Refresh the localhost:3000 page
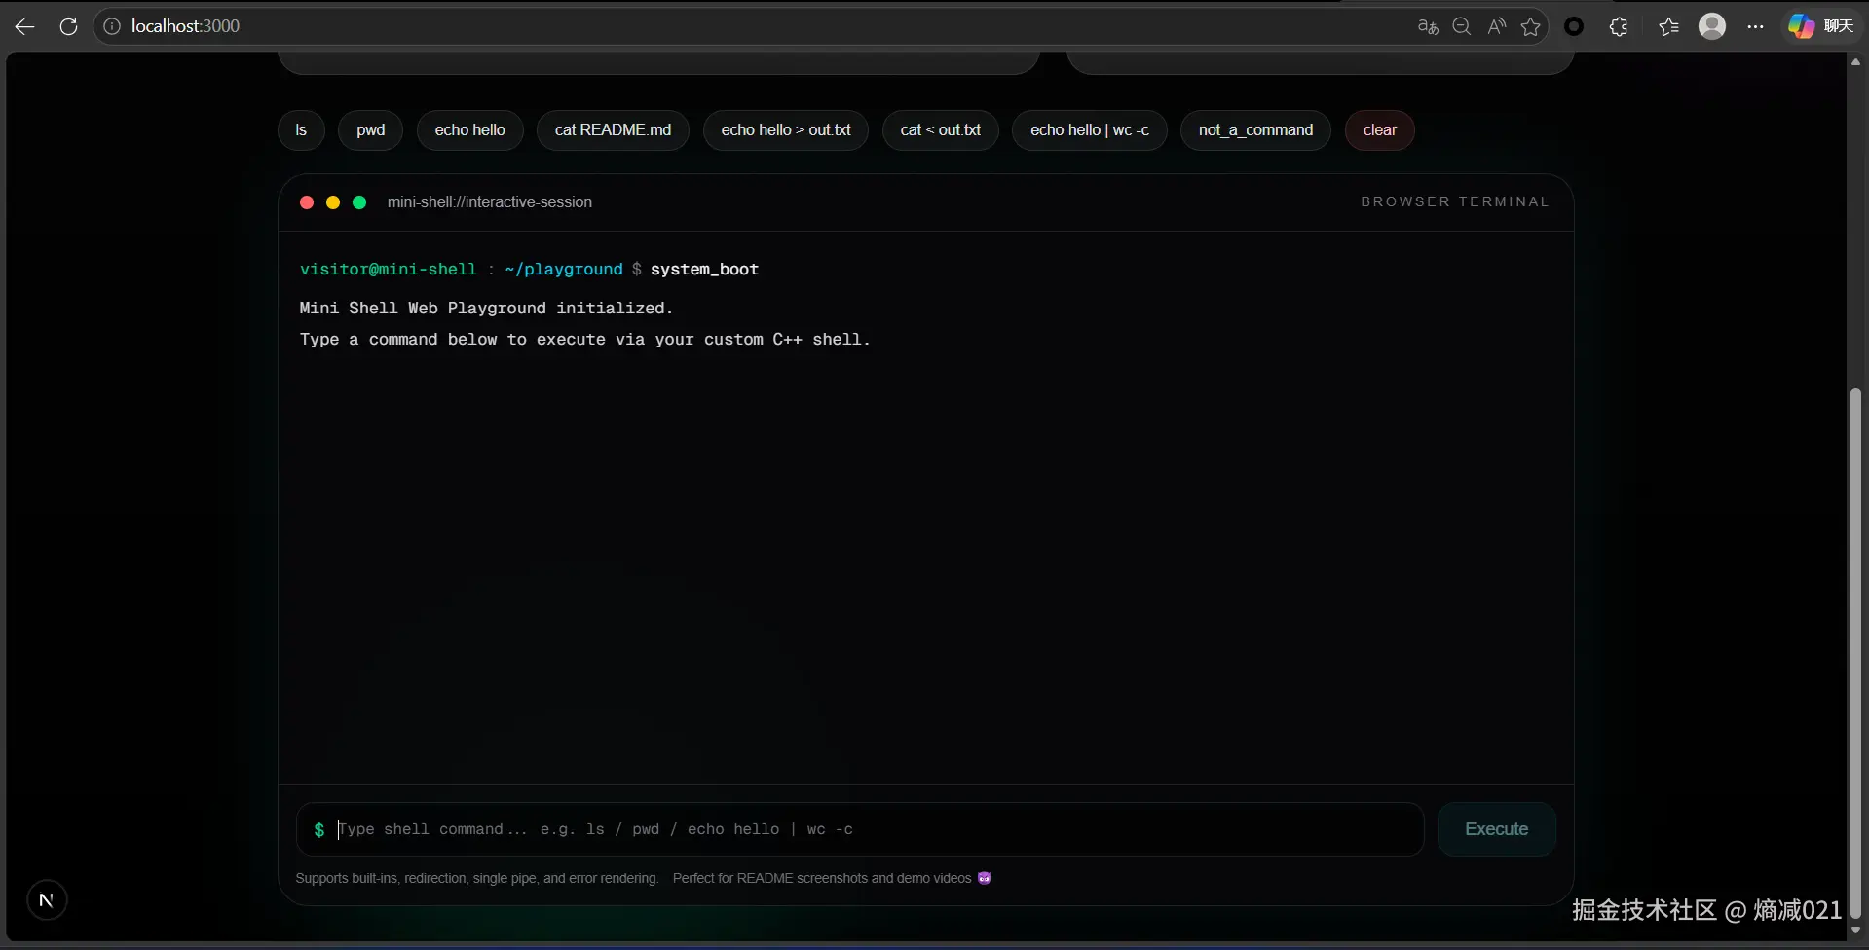This screenshot has height=950, width=1869. pos(67,26)
